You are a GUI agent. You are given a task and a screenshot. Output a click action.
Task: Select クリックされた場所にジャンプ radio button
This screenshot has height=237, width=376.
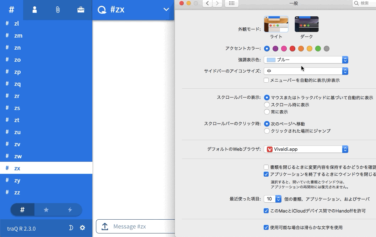(x=267, y=131)
